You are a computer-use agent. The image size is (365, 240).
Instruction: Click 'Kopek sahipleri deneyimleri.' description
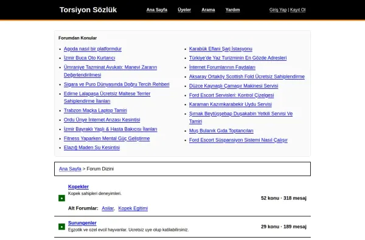(x=95, y=193)
